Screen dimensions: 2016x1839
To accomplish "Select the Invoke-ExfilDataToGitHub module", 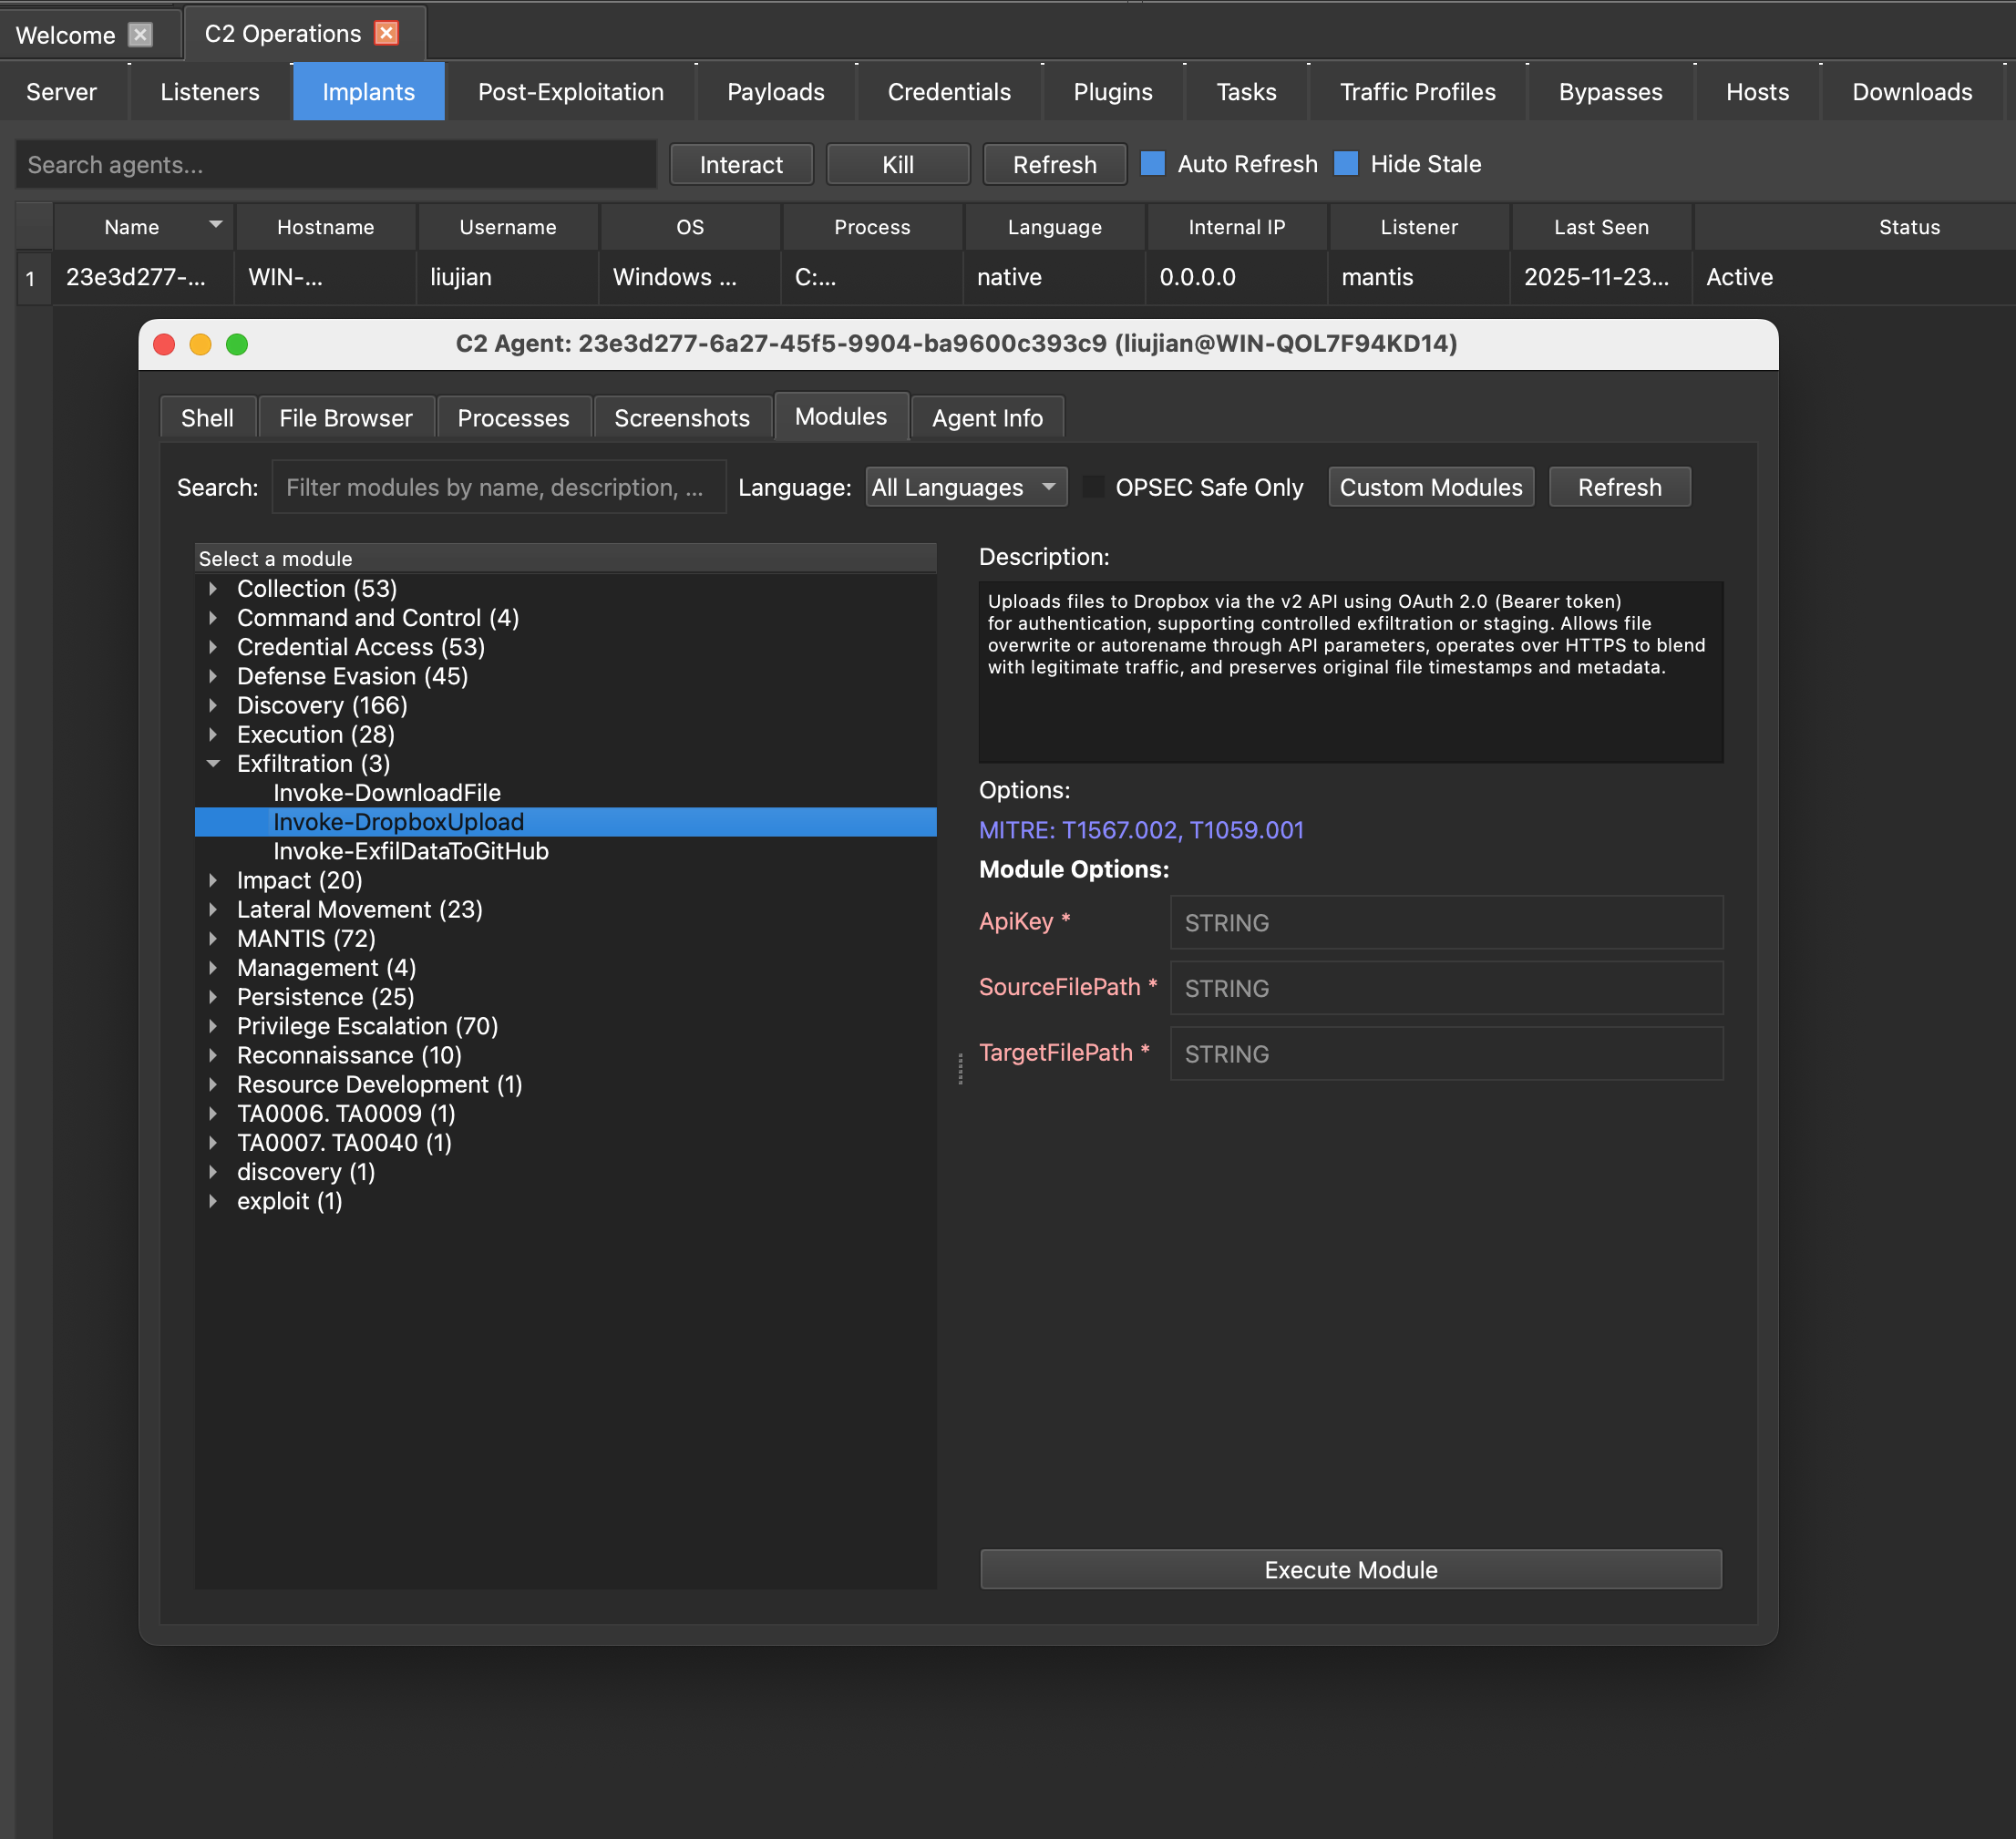I will point(410,851).
